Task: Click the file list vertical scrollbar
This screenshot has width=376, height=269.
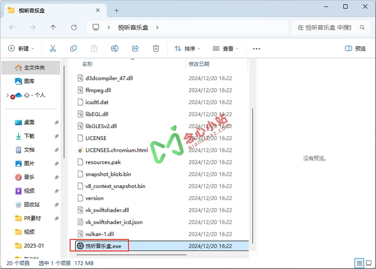Action: click(252, 176)
